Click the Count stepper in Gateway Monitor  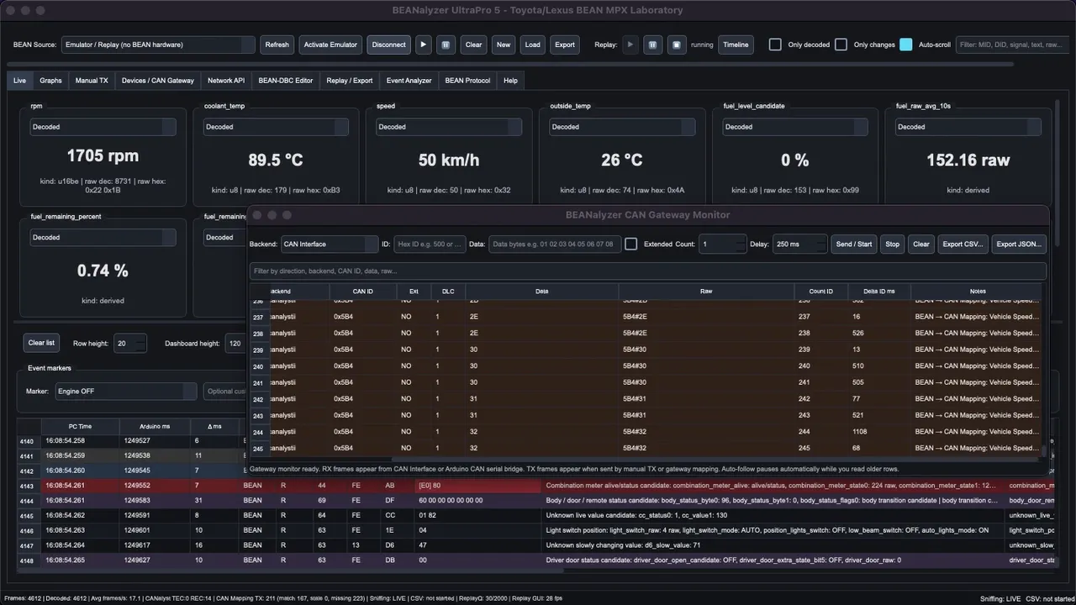723,245
